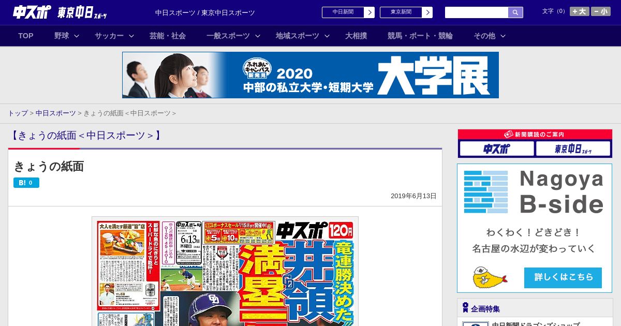Click the shrimp tempura mascot icon
The width and height of the screenshot is (621, 326).
[x=490, y=278]
